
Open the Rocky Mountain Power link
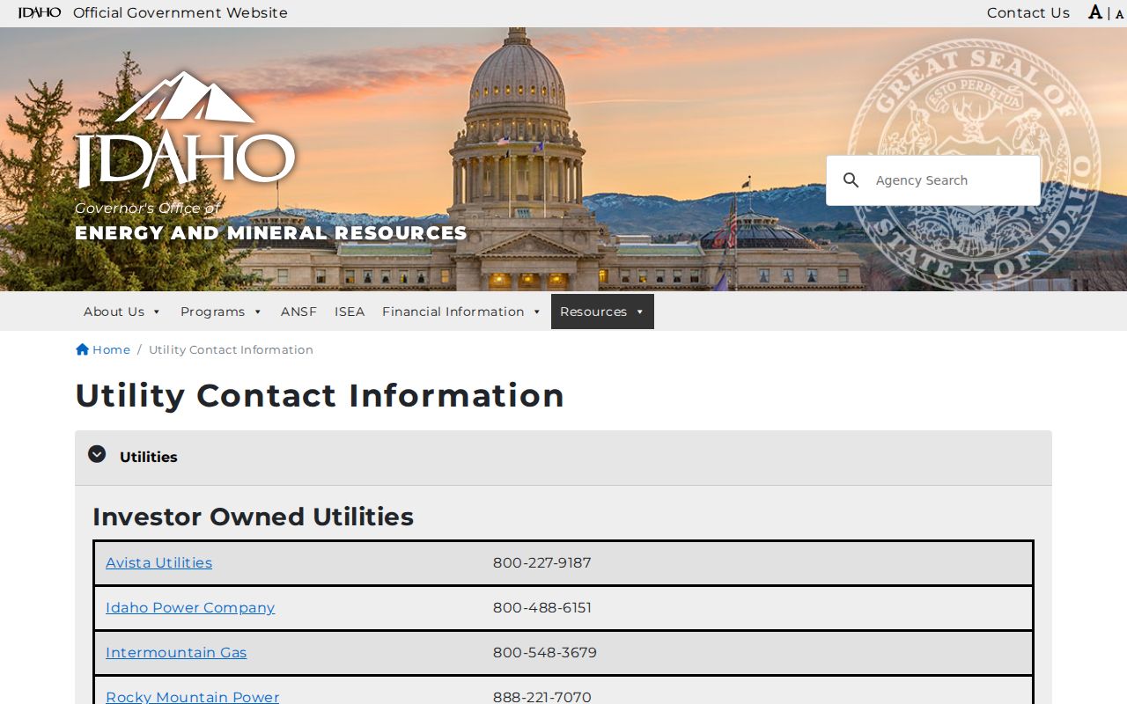point(192,697)
